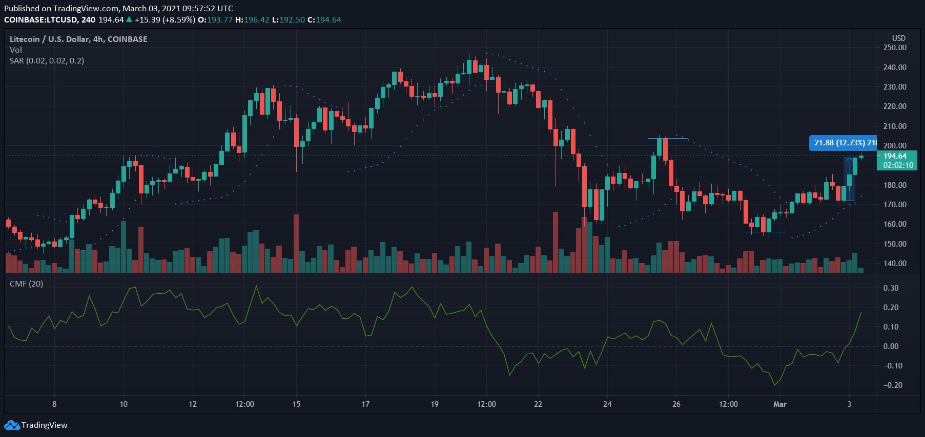Click the date label 8 on time axis

click(x=54, y=404)
